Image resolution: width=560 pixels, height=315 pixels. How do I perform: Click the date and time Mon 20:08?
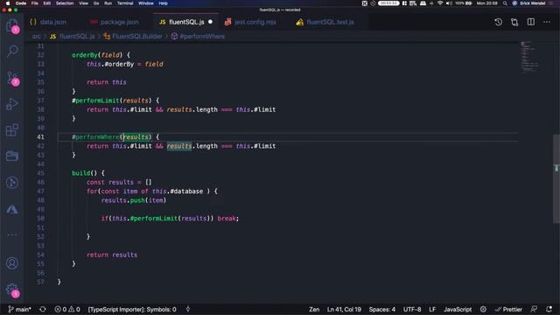[x=486, y=3]
